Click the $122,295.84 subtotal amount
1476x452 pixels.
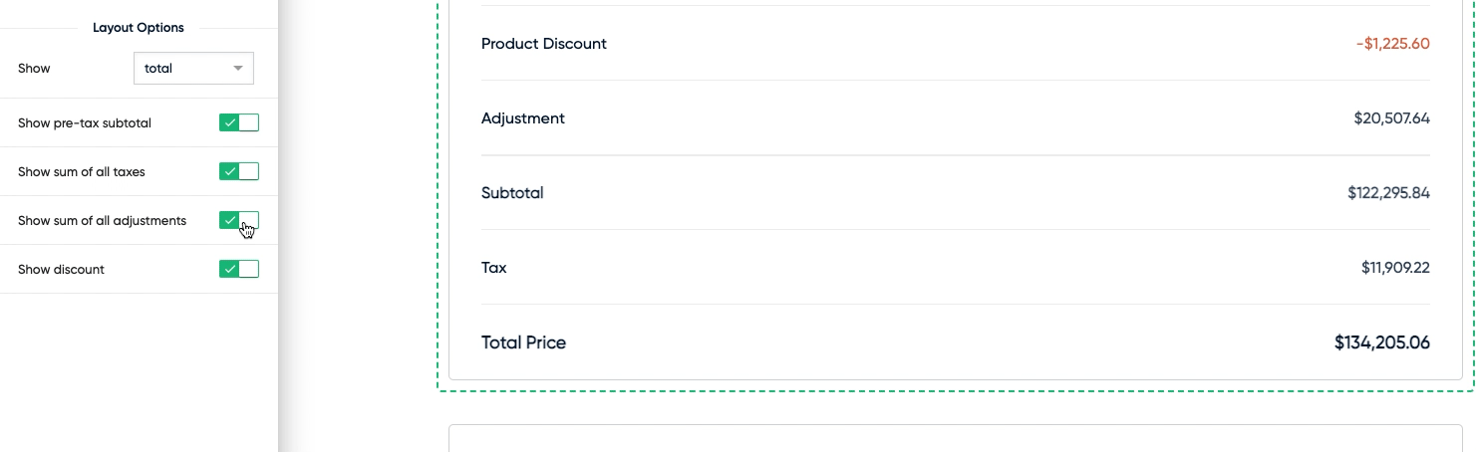pyautogui.click(x=1389, y=193)
